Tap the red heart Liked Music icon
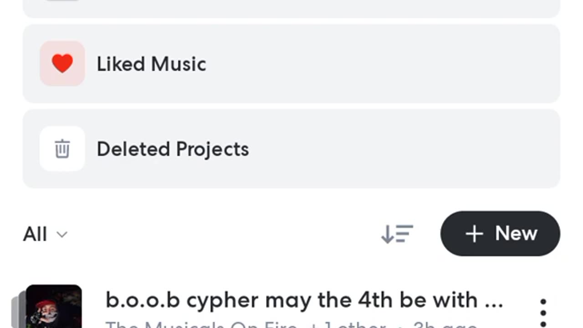Image resolution: width=583 pixels, height=328 pixels. tap(62, 63)
